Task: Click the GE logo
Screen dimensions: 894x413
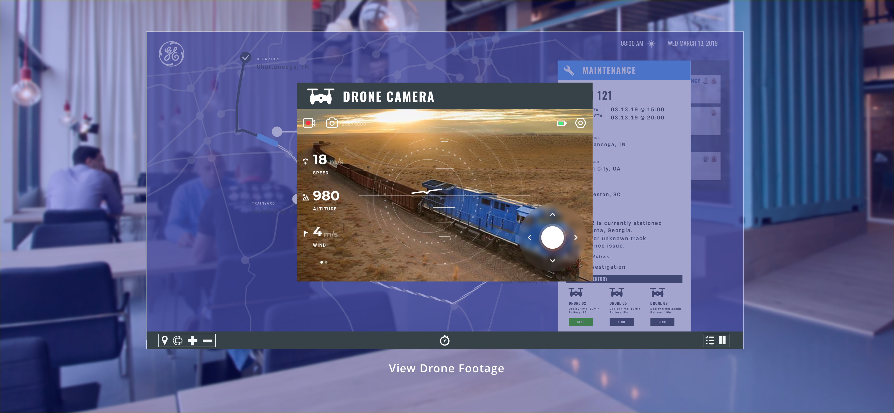Action: coord(172,54)
